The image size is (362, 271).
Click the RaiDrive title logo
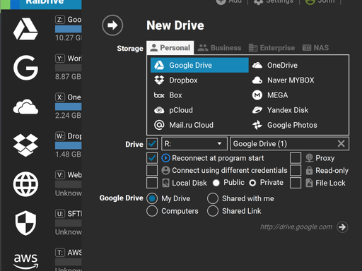coord(45,1)
